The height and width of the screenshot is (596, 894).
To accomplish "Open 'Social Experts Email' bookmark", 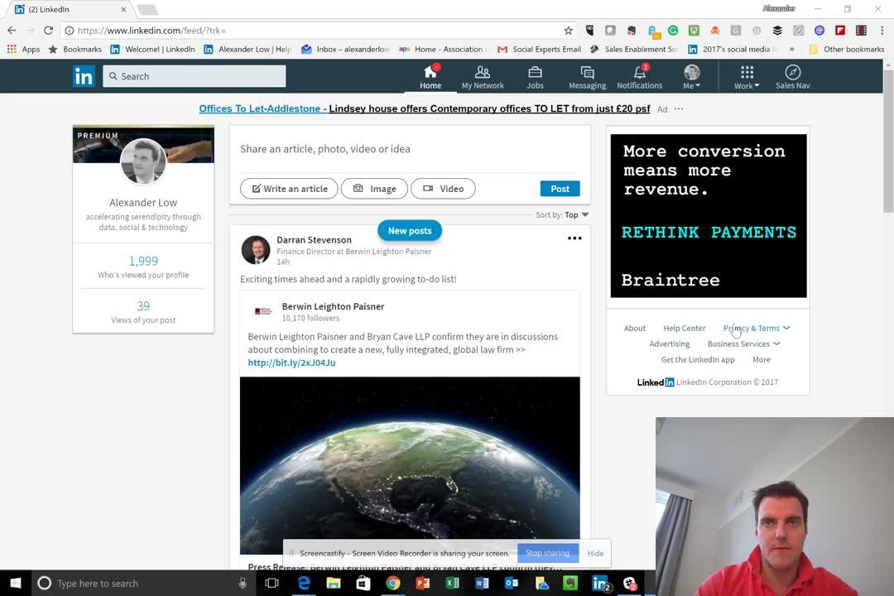I will coord(540,49).
